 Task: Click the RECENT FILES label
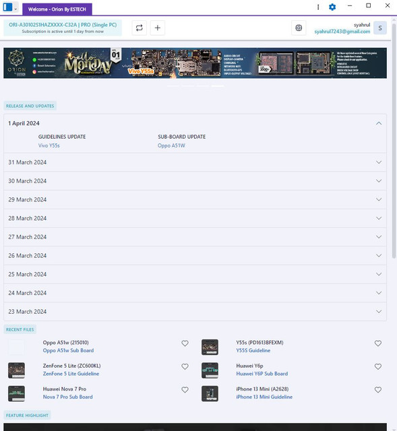(x=20, y=329)
